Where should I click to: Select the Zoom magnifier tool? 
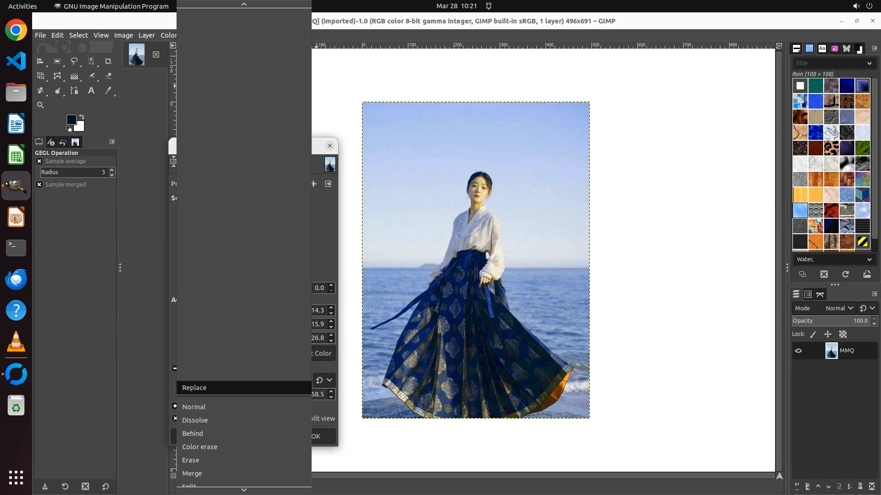coord(40,105)
